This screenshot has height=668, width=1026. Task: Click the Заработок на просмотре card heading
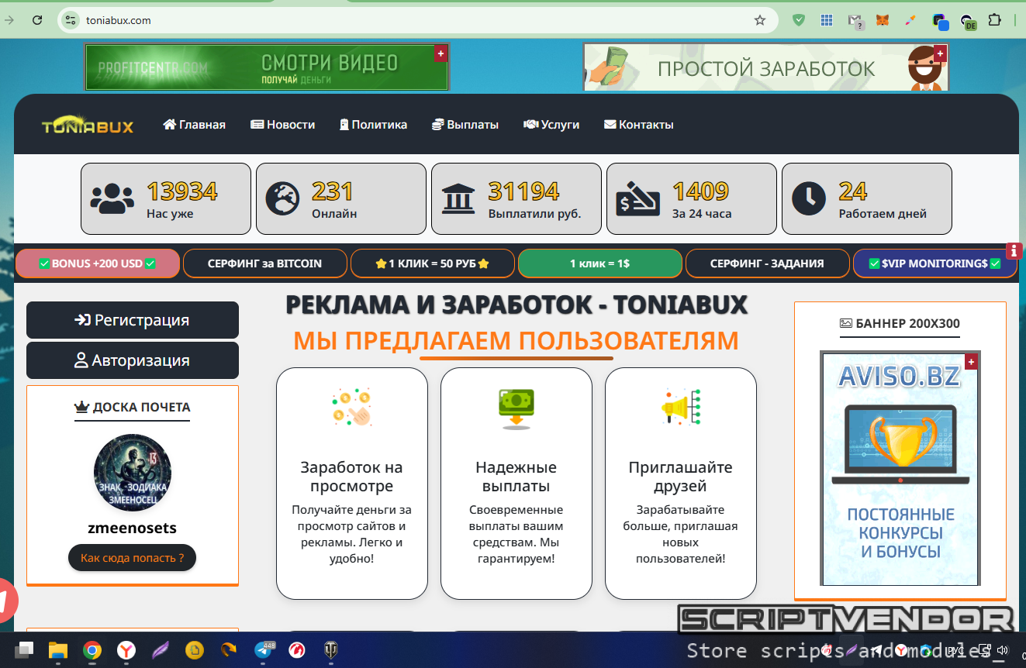click(x=352, y=477)
